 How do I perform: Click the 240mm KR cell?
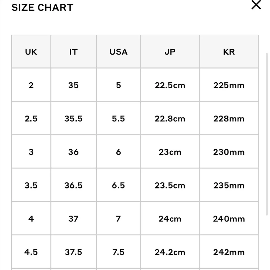(229, 219)
